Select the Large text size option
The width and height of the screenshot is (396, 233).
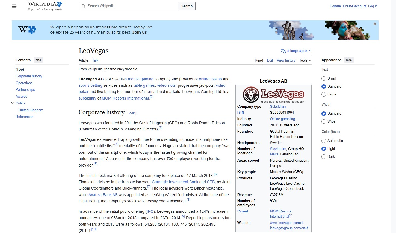324,94
